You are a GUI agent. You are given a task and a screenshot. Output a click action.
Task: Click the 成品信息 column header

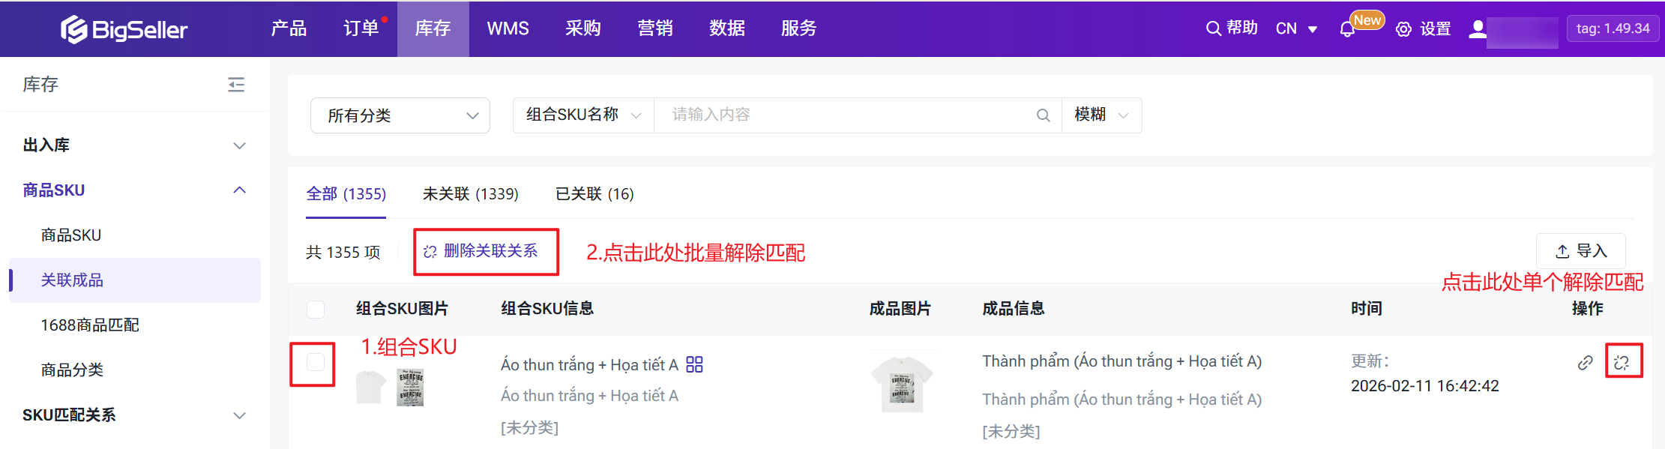tap(1014, 309)
